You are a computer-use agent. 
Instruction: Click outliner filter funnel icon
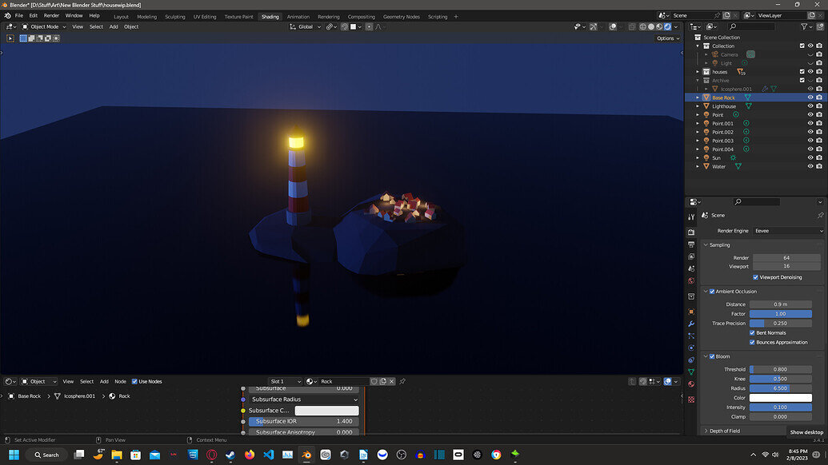[804, 26]
